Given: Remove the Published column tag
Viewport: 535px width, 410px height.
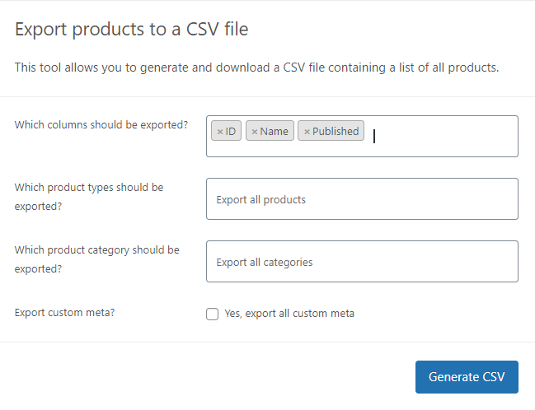Looking at the screenshot, I should 307,132.
